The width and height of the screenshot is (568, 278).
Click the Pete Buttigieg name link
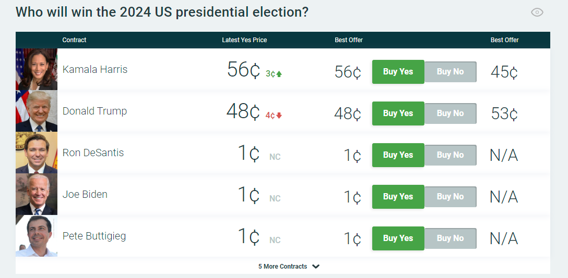(x=94, y=236)
